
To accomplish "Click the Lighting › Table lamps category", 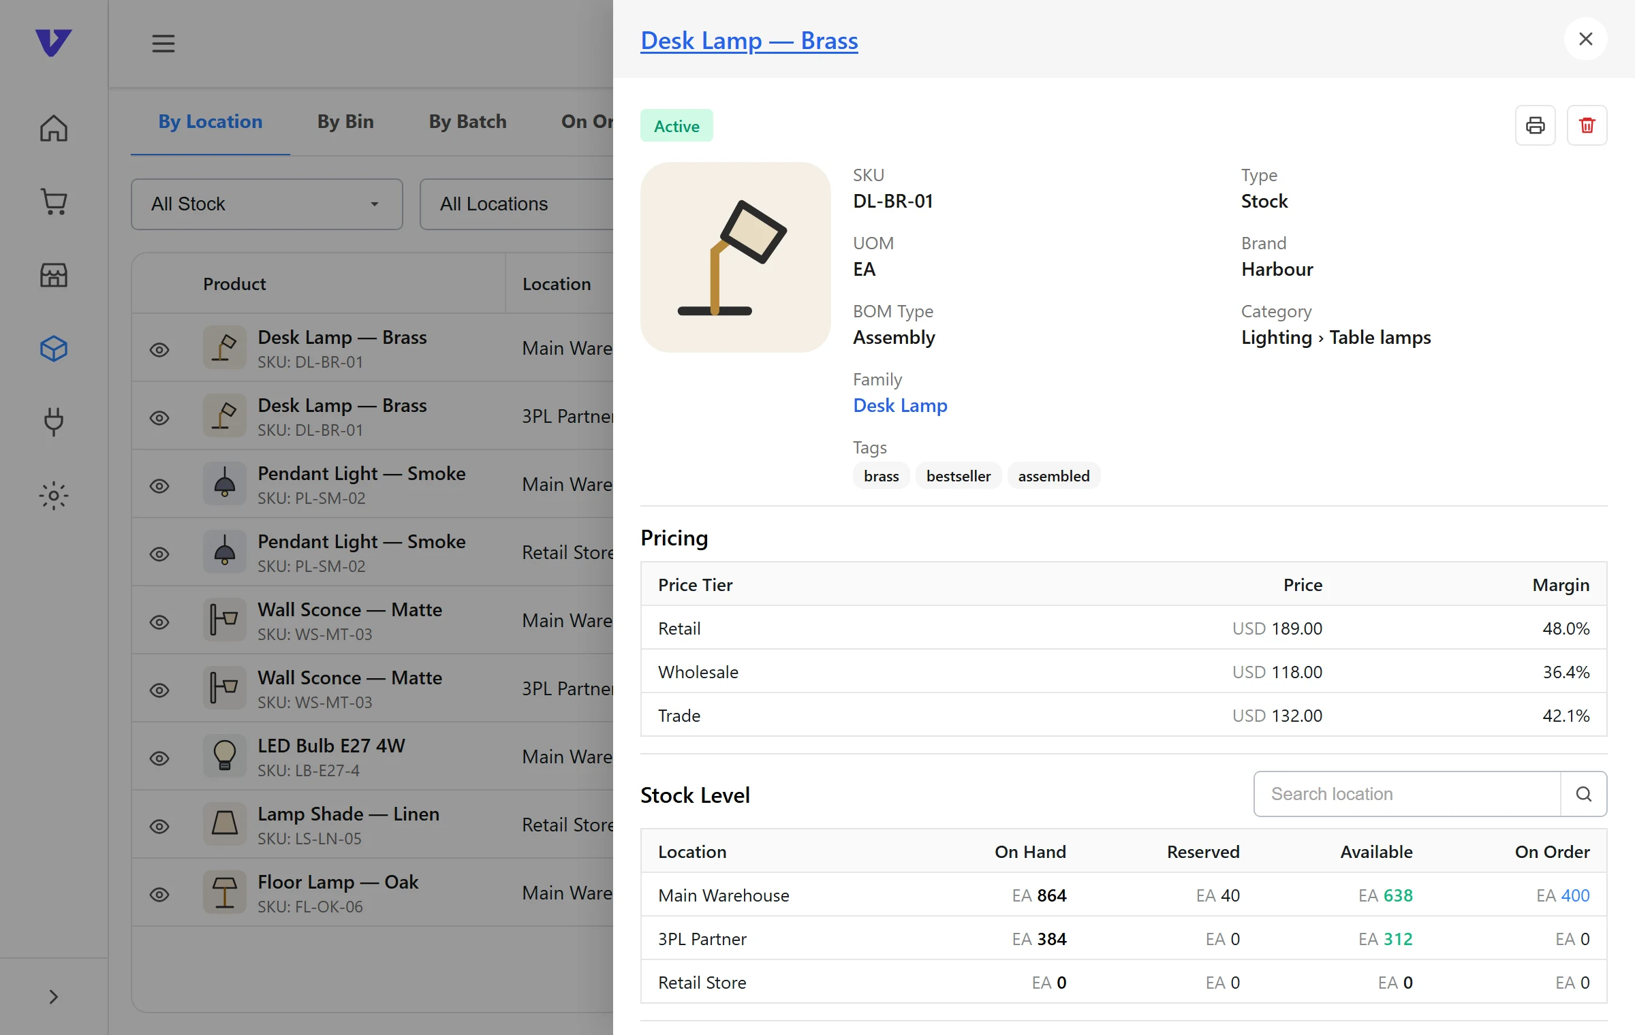I will pyautogui.click(x=1336, y=337).
